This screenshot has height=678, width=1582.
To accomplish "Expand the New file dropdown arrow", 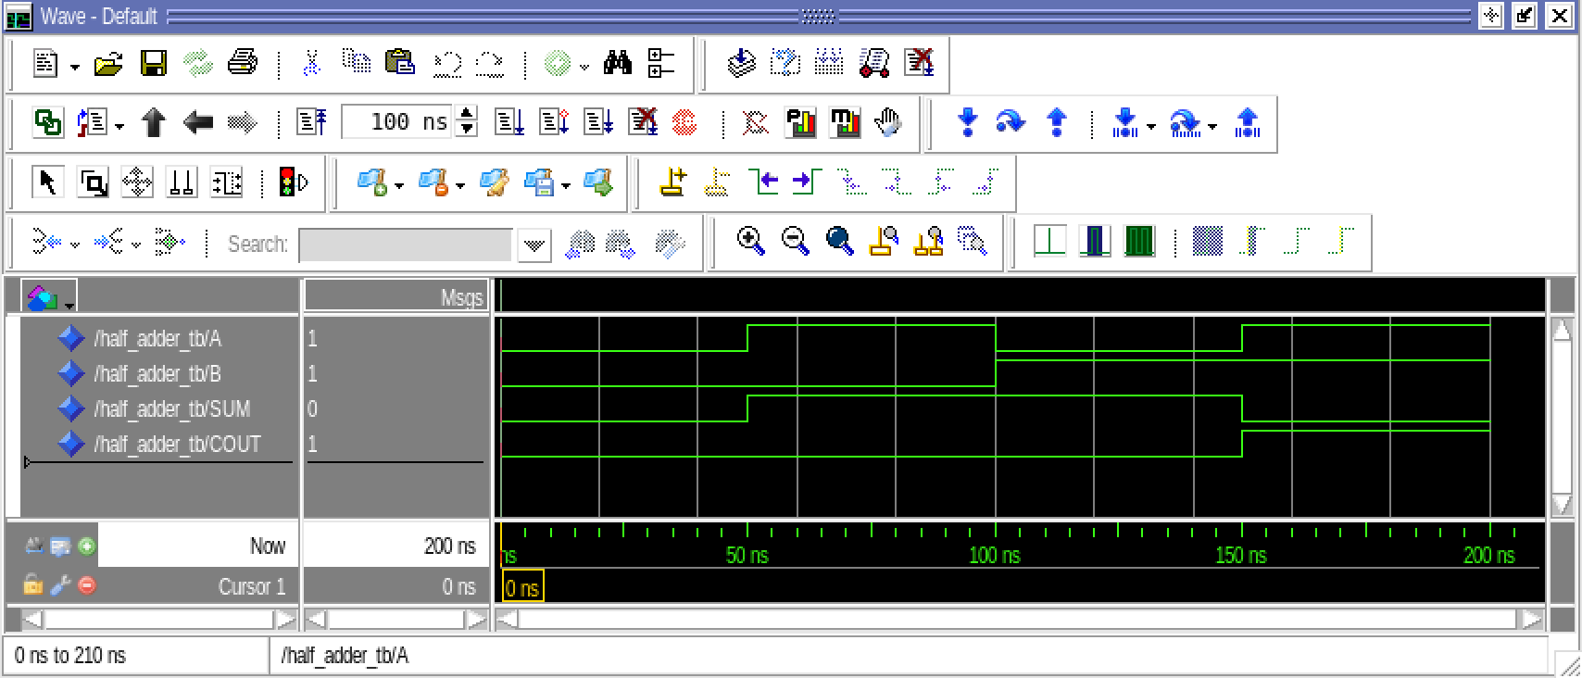I will coord(75,67).
